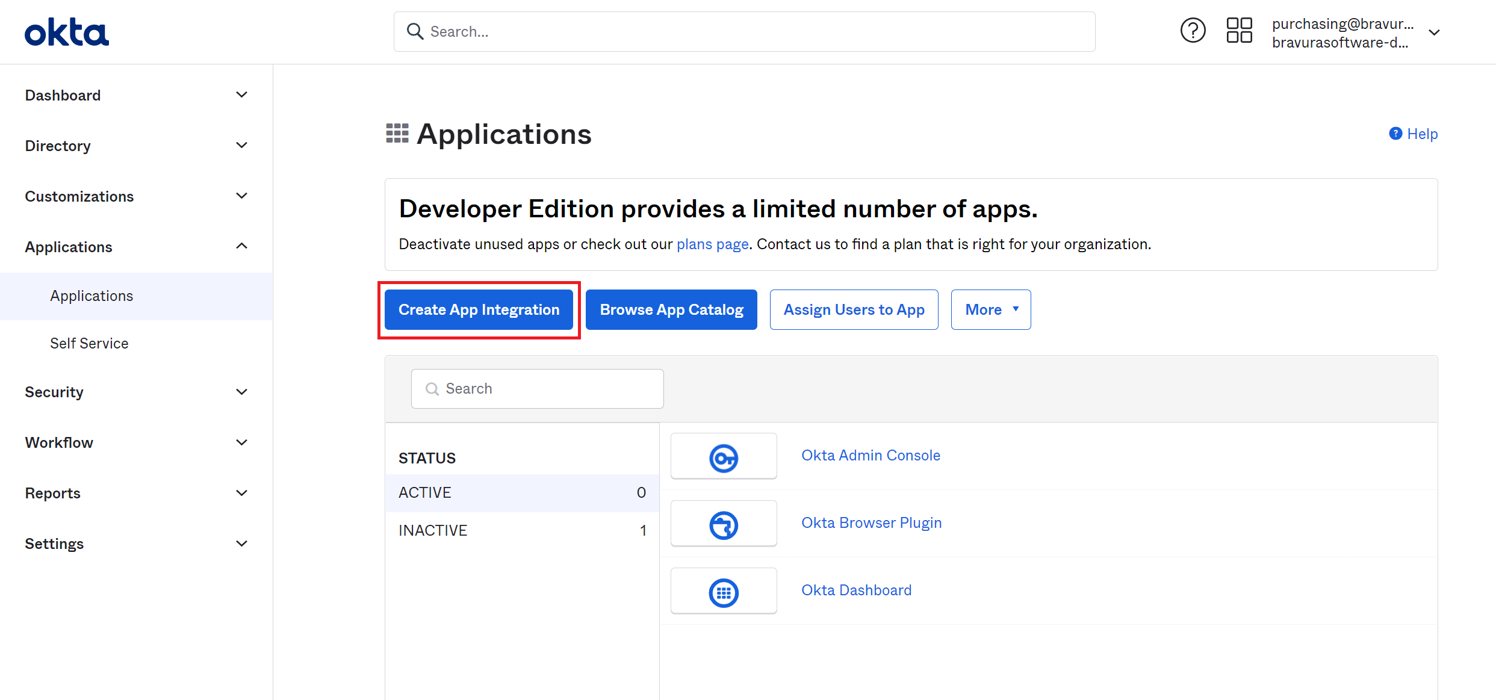This screenshot has height=700, width=1496.
Task: Select Directory in the sidebar
Action: pos(58,146)
